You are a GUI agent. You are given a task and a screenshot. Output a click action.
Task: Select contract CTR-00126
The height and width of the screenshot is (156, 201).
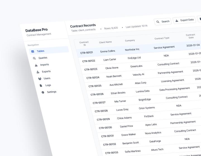[97, 94]
